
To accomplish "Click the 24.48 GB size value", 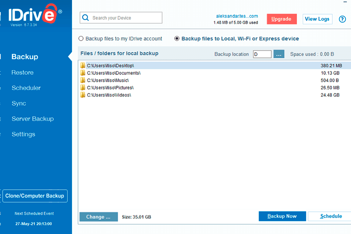I will 330,95.
